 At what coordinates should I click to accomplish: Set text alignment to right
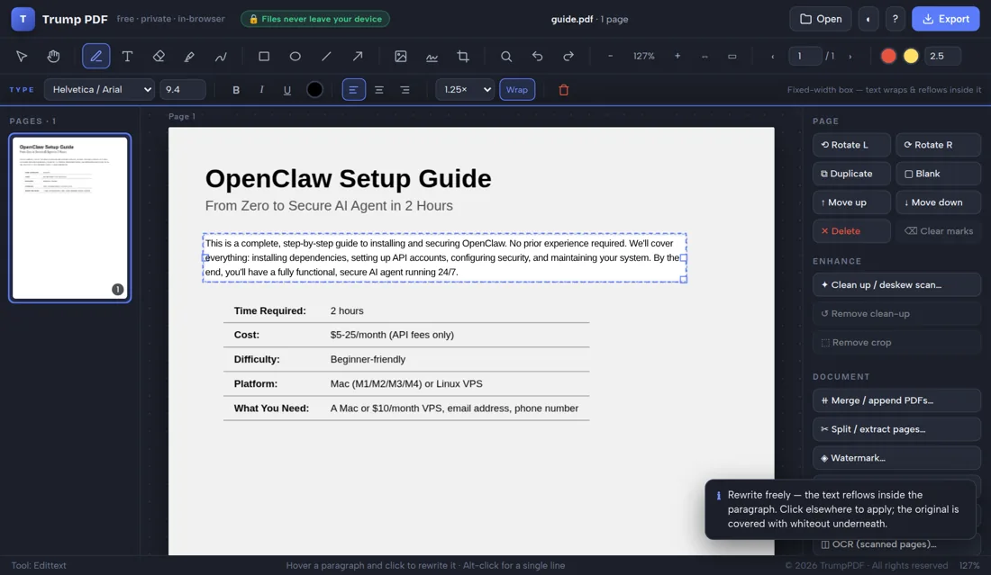[405, 90]
